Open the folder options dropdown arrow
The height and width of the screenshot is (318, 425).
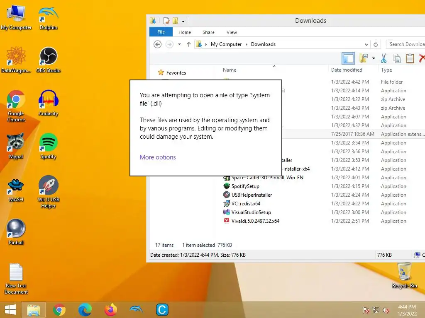coord(374,58)
